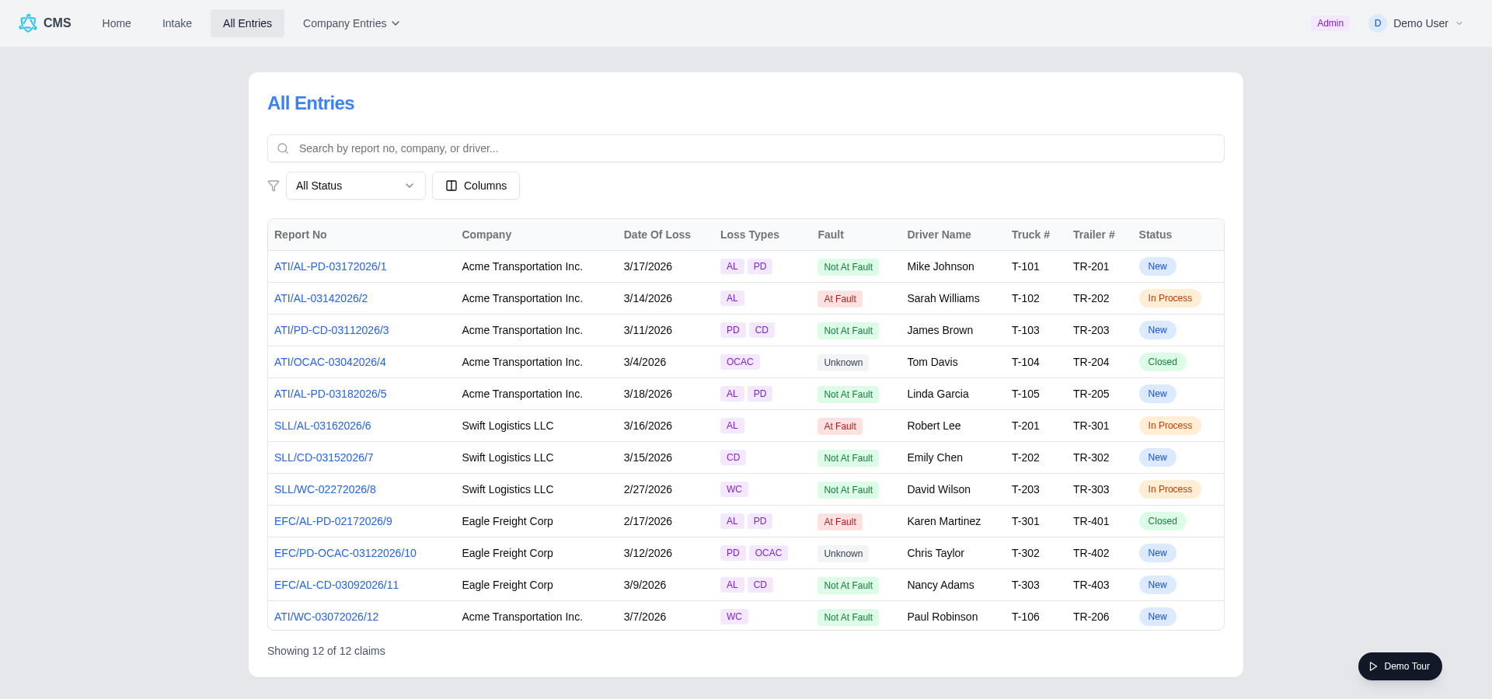The height and width of the screenshot is (699, 1492).
Task: Open report EFC/PD-OCAC-03122026/10
Action: click(345, 553)
